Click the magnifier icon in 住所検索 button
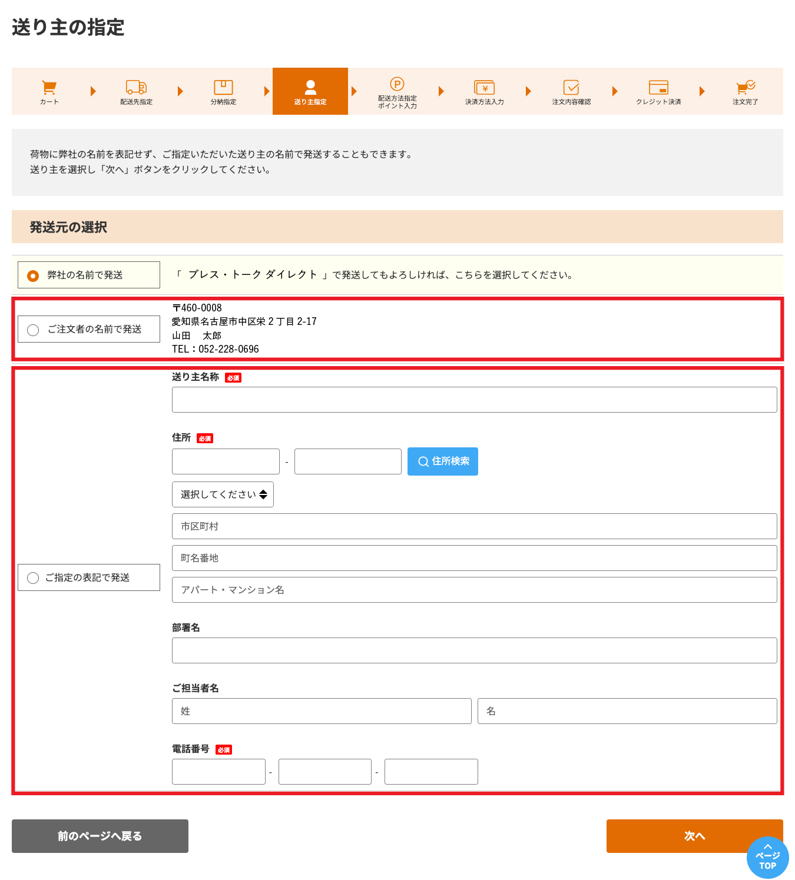The image size is (795, 880). (x=423, y=461)
